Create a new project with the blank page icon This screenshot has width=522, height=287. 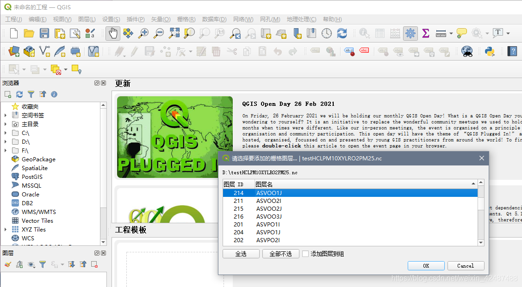tap(14, 33)
